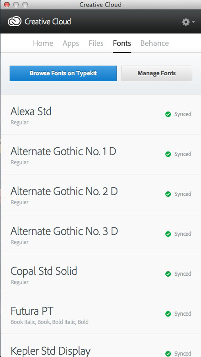This screenshot has height=357, width=201.
Task: Click the Alternate Gothic No. 1 D synced icon
Action: click(x=168, y=154)
